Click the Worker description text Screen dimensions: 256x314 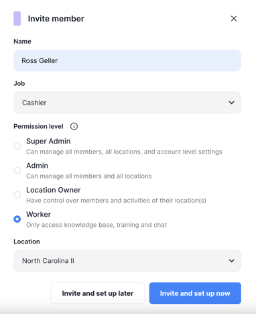(97, 225)
